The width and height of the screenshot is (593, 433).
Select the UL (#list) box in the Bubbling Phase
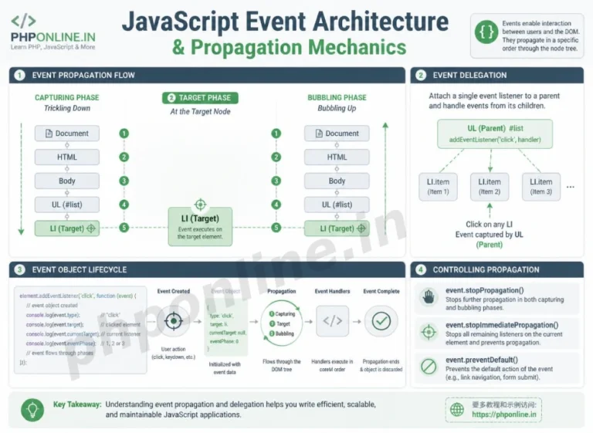[337, 205]
